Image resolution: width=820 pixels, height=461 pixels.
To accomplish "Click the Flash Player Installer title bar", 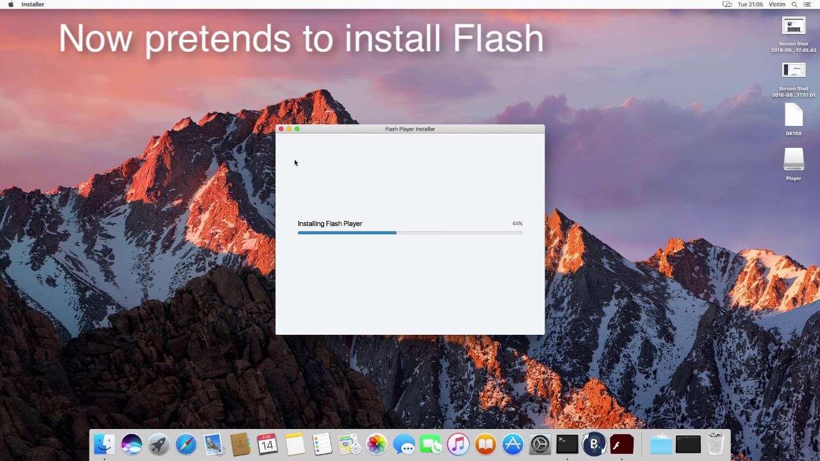I will 410,129.
